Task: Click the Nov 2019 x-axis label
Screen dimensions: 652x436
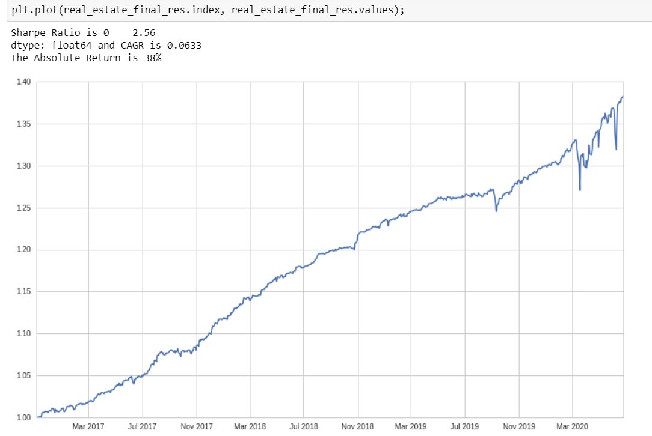Action: [519, 426]
